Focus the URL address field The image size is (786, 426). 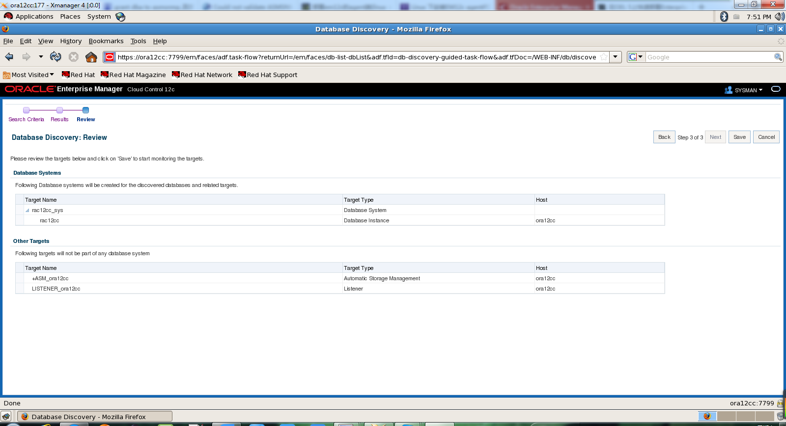(x=357, y=57)
